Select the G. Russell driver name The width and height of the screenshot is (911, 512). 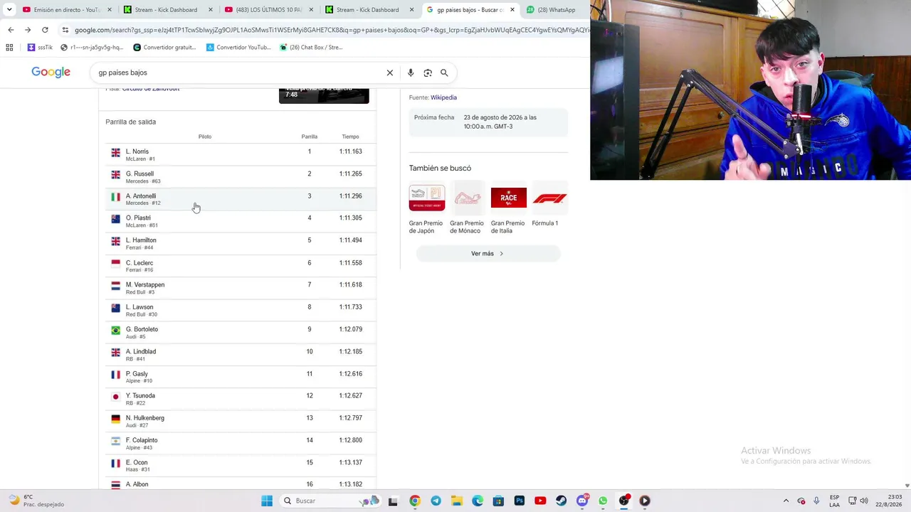[139, 174]
